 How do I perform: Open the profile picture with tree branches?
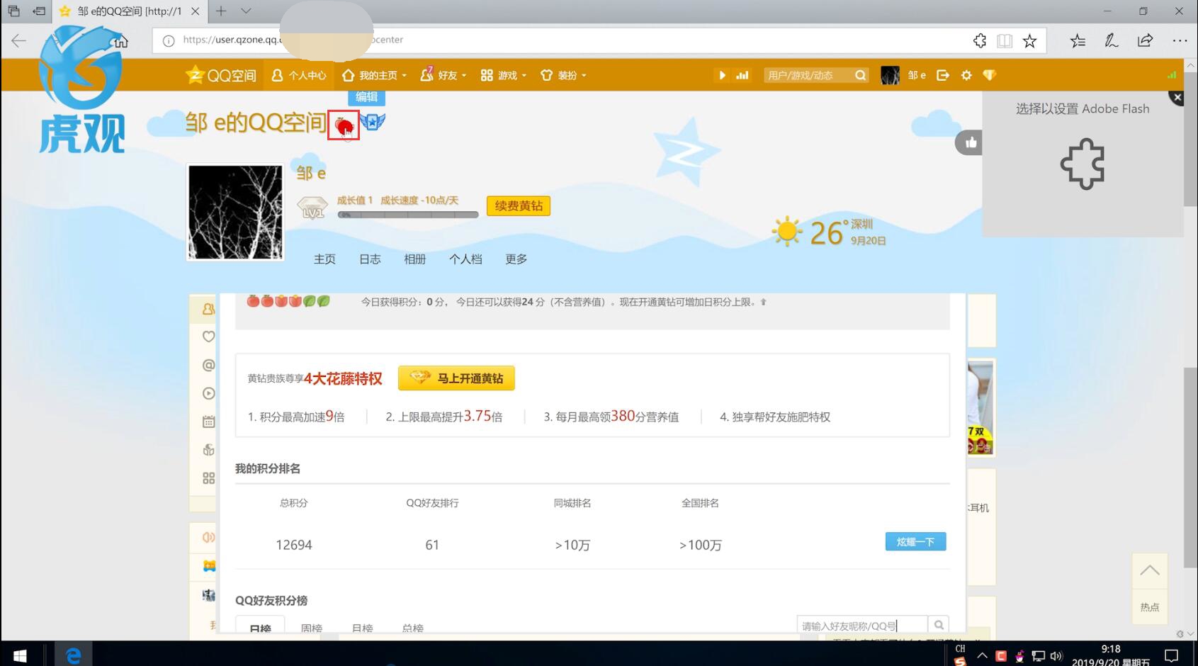click(235, 213)
